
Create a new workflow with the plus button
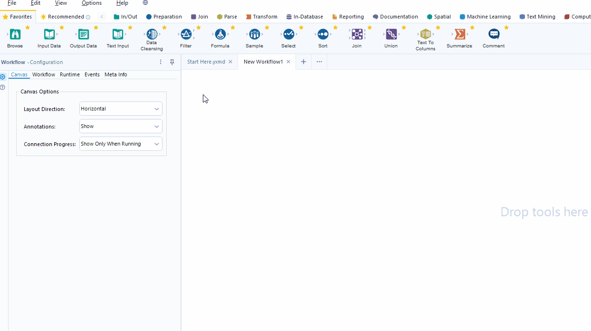303,62
